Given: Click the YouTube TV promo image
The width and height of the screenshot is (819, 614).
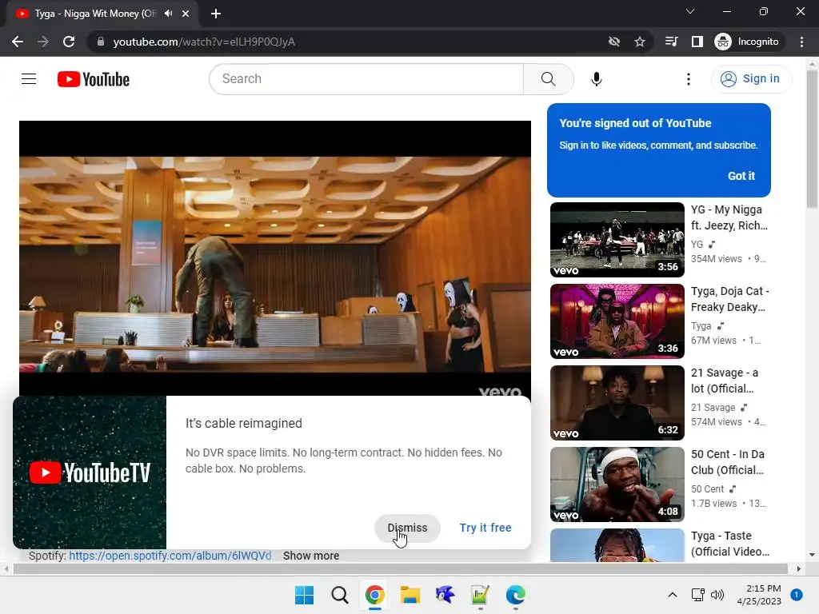Looking at the screenshot, I should (90, 472).
